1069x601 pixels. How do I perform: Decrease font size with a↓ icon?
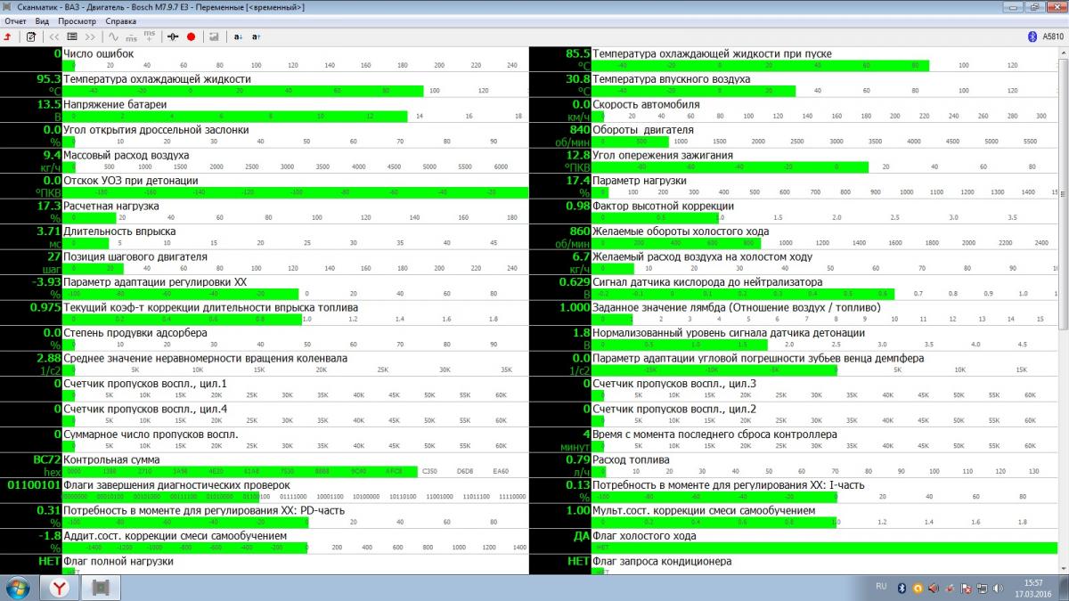click(238, 37)
